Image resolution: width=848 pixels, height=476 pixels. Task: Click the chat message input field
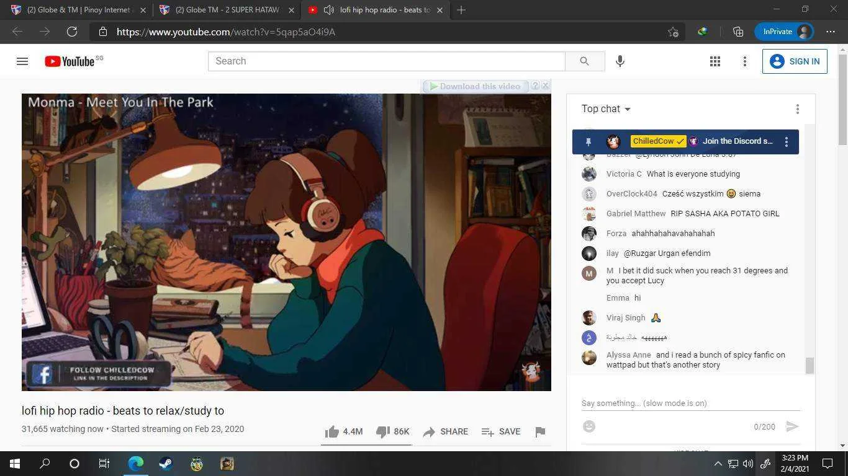(690, 403)
